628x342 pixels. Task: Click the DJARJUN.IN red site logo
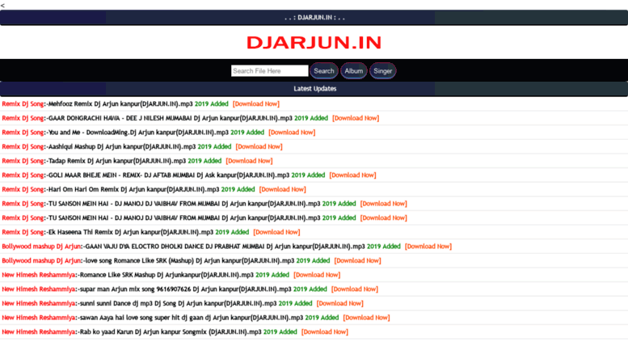point(314,43)
